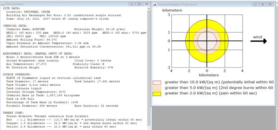Click the 'Time: July 14, 2021' line
This screenshot has width=278, height=130.
pyautogui.click(x=58, y=19)
